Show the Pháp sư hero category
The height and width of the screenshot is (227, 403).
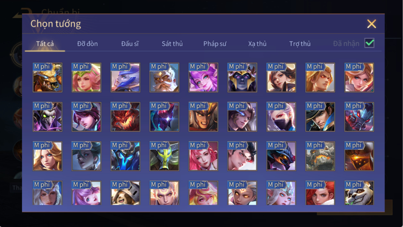click(x=215, y=44)
